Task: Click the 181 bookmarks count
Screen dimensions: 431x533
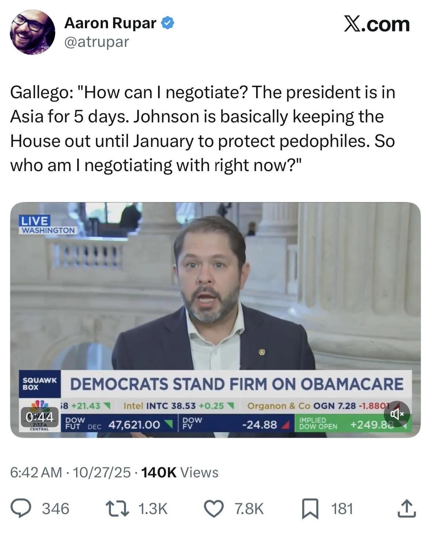Action: pos(342,509)
